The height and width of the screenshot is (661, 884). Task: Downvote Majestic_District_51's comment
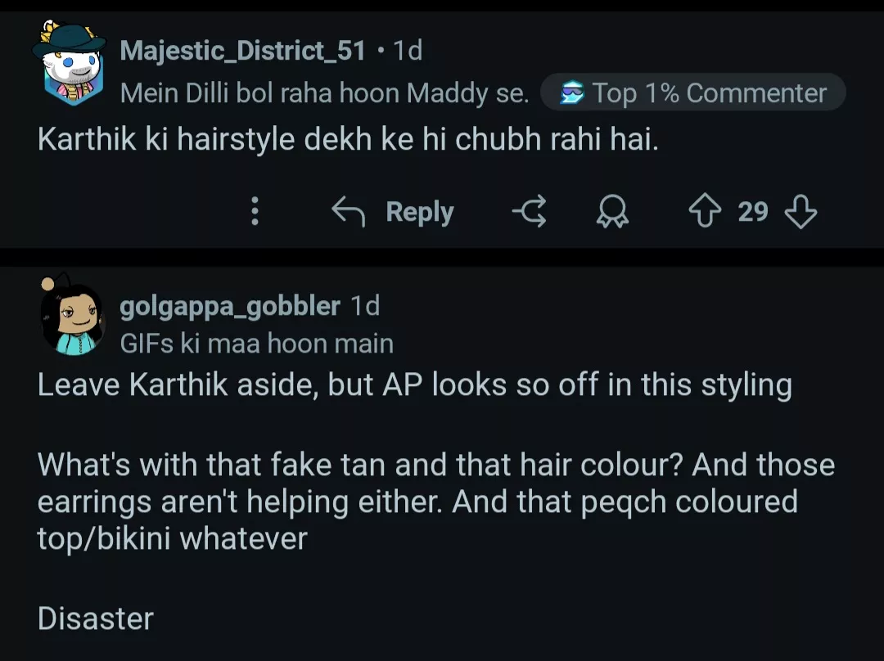[801, 213]
